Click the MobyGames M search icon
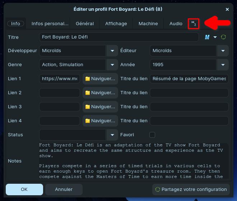This screenshot has width=237, height=201. 207,37
